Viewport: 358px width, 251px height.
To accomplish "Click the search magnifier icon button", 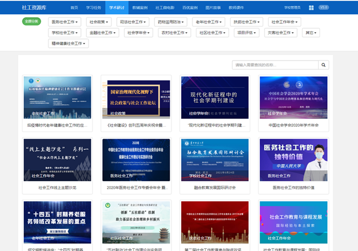I will (x=324, y=65).
